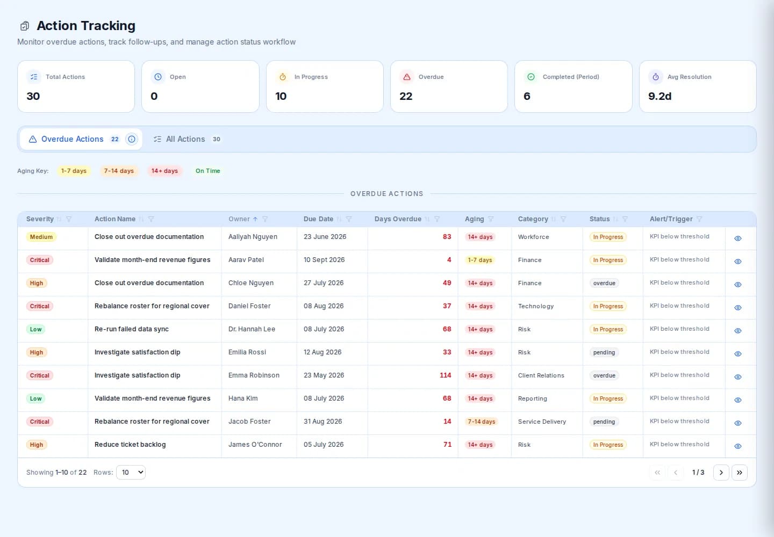View details eye icon for James O'Connor row
Viewport: 774px width, 537px height.
(x=738, y=446)
